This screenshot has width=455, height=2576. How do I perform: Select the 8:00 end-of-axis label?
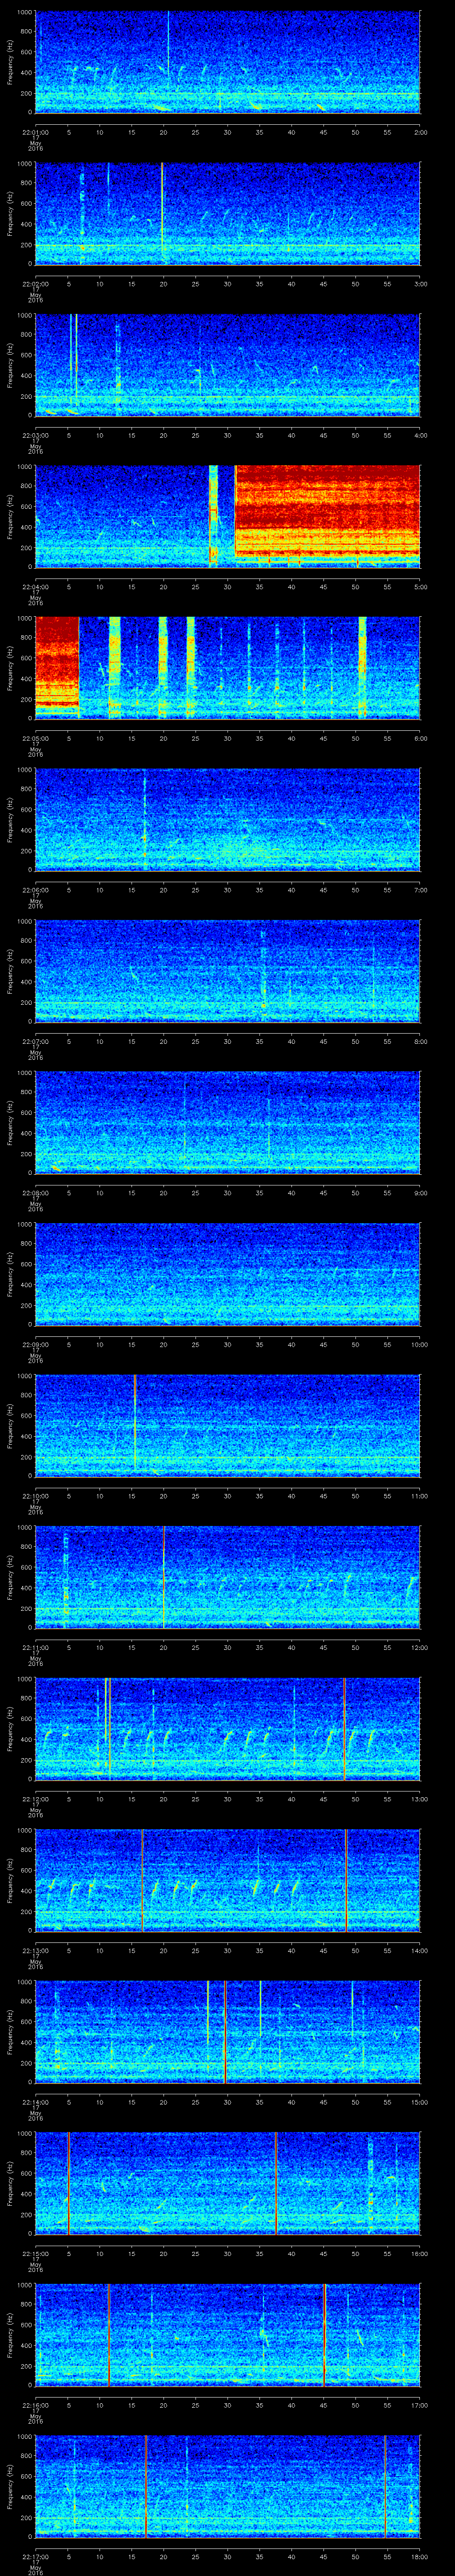pyautogui.click(x=420, y=1041)
